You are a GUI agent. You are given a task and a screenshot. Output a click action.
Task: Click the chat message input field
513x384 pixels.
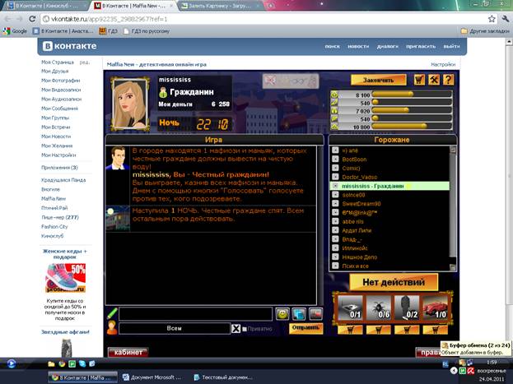click(196, 314)
